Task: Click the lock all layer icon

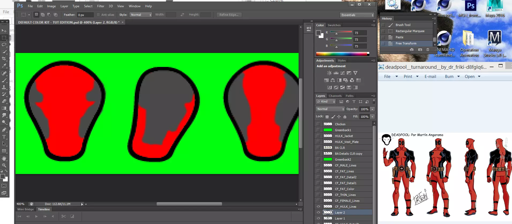Action: click(345, 117)
